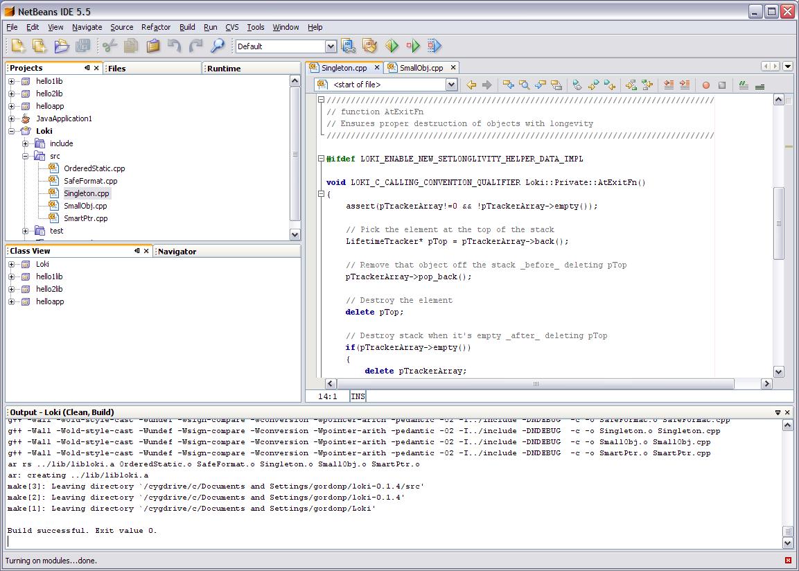Expand the hello1lib project node in Projects
Viewport: 799px width, 571px height.
12,81
